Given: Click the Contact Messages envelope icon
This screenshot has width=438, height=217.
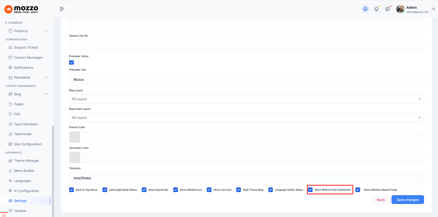Looking at the screenshot, I should [x=10, y=58].
